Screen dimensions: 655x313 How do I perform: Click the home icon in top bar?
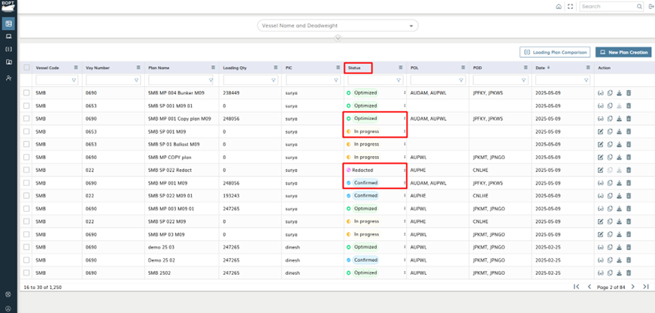click(559, 7)
